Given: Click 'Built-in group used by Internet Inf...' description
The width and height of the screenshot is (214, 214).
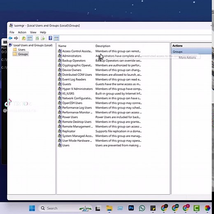Looking at the screenshot, I should coord(119,93).
